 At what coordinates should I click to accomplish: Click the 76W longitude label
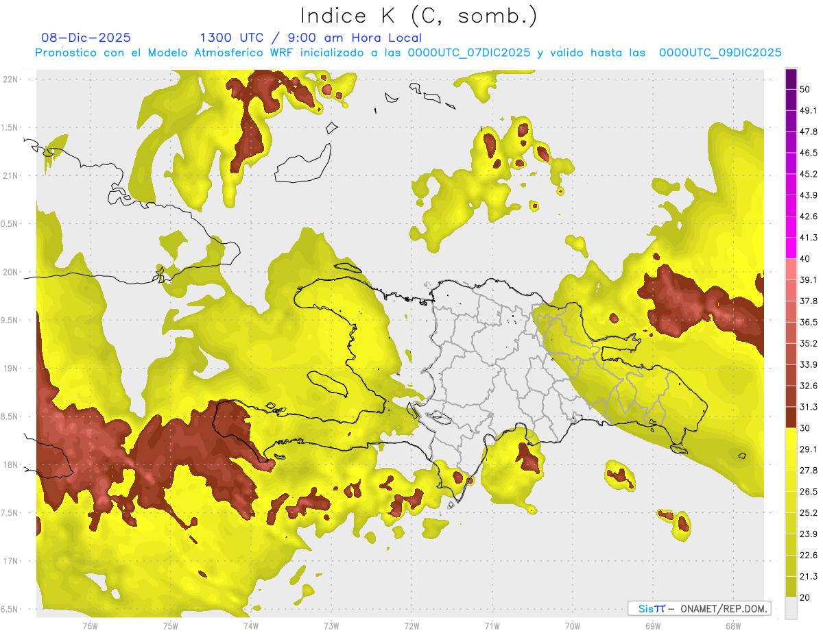[90, 625]
